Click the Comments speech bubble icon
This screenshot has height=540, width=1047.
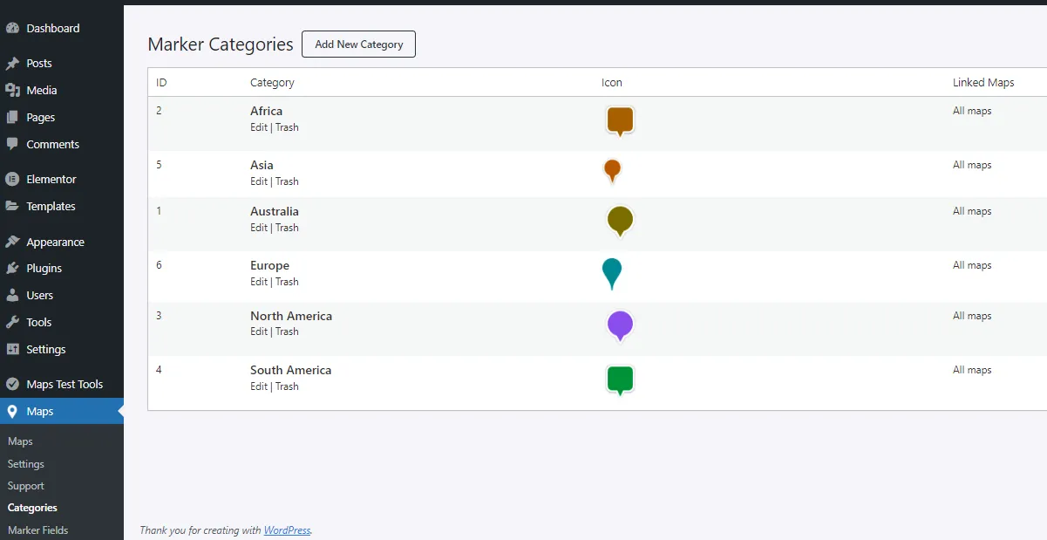point(12,144)
